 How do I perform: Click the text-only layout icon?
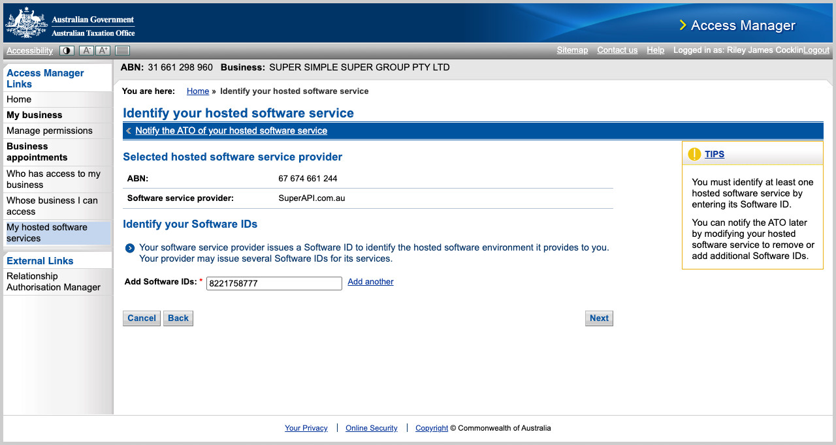click(122, 50)
